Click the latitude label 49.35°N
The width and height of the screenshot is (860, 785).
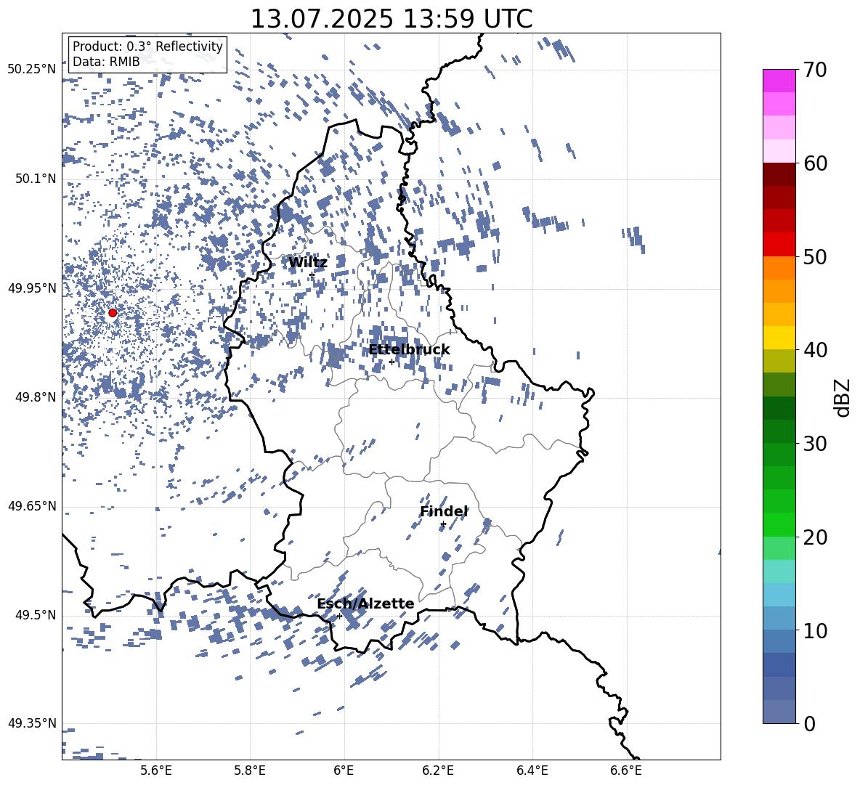(32, 723)
